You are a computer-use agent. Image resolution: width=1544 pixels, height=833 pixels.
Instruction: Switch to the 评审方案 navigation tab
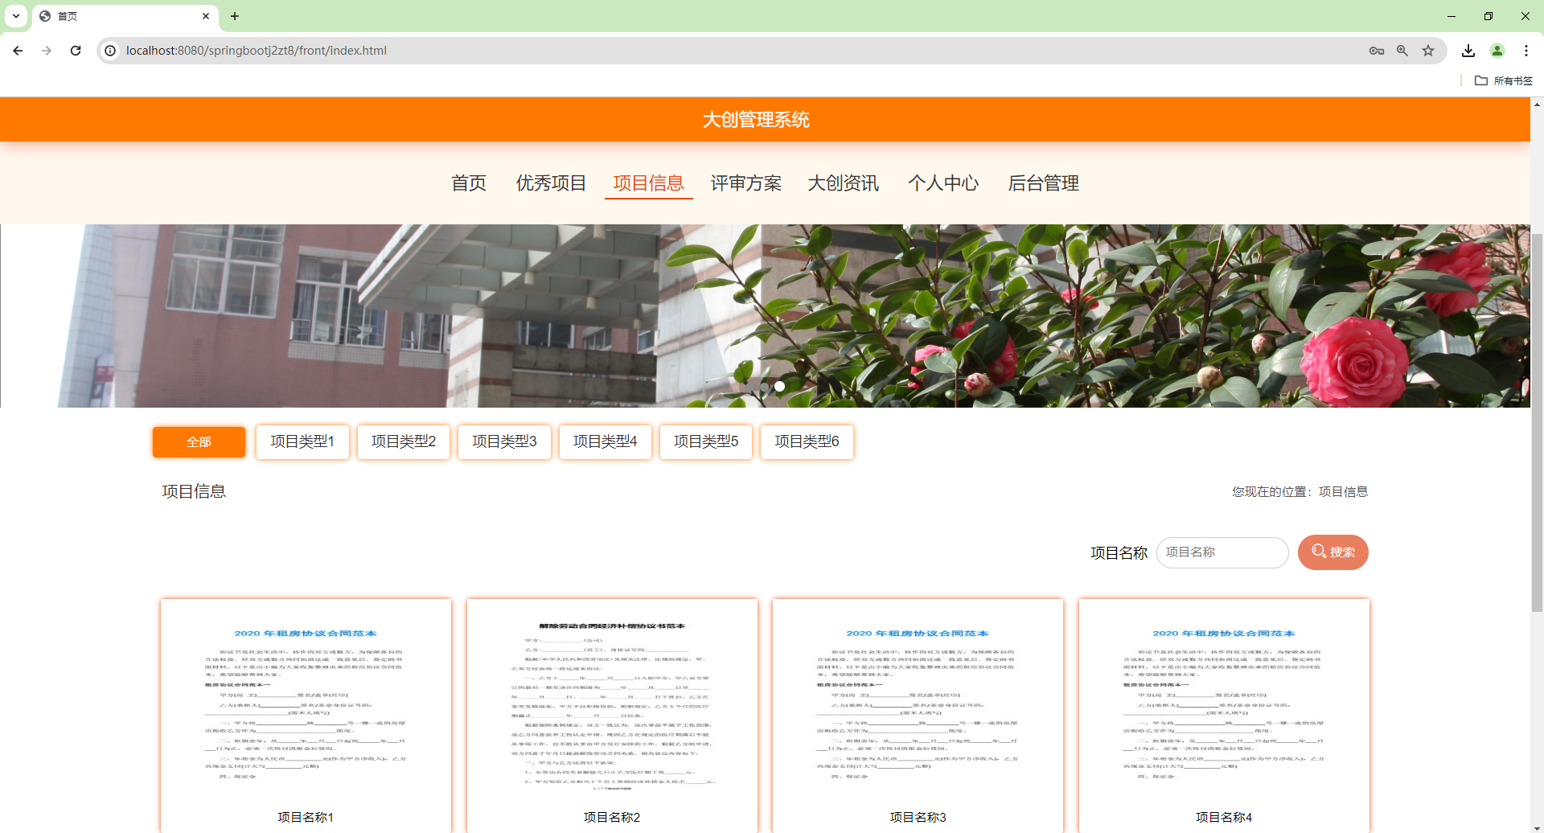click(745, 183)
